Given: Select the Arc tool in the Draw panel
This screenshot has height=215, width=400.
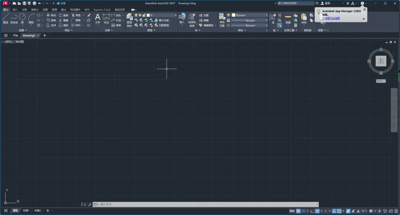Looking at the screenshot, I should 31,18.
